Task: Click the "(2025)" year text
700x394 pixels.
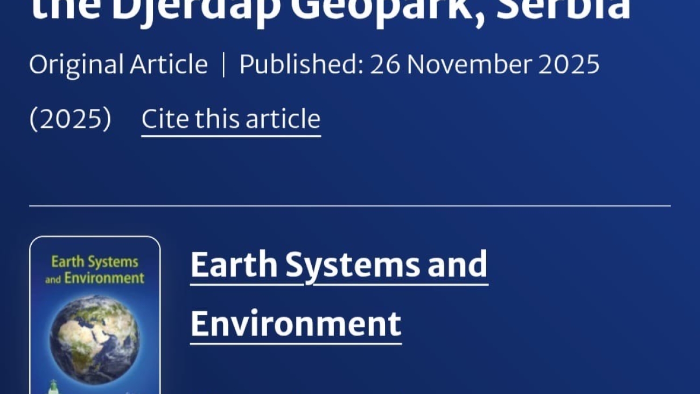Action: pyautogui.click(x=70, y=119)
